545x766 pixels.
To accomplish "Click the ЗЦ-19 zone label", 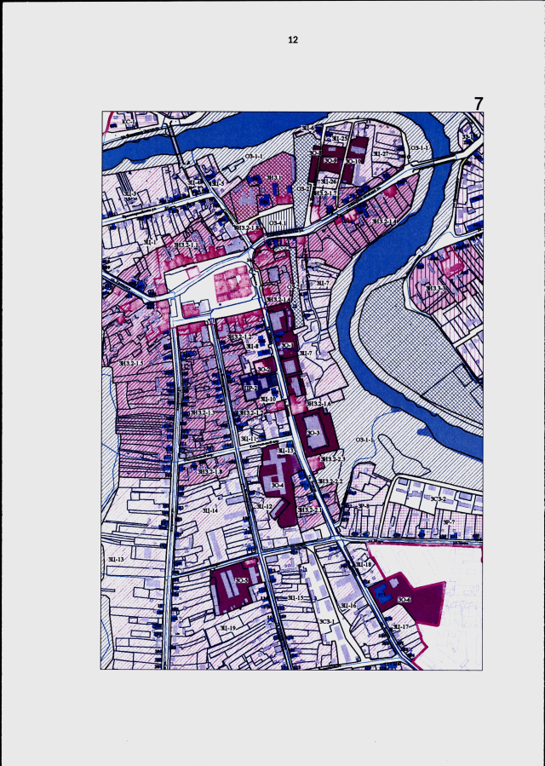I will click(228, 628).
